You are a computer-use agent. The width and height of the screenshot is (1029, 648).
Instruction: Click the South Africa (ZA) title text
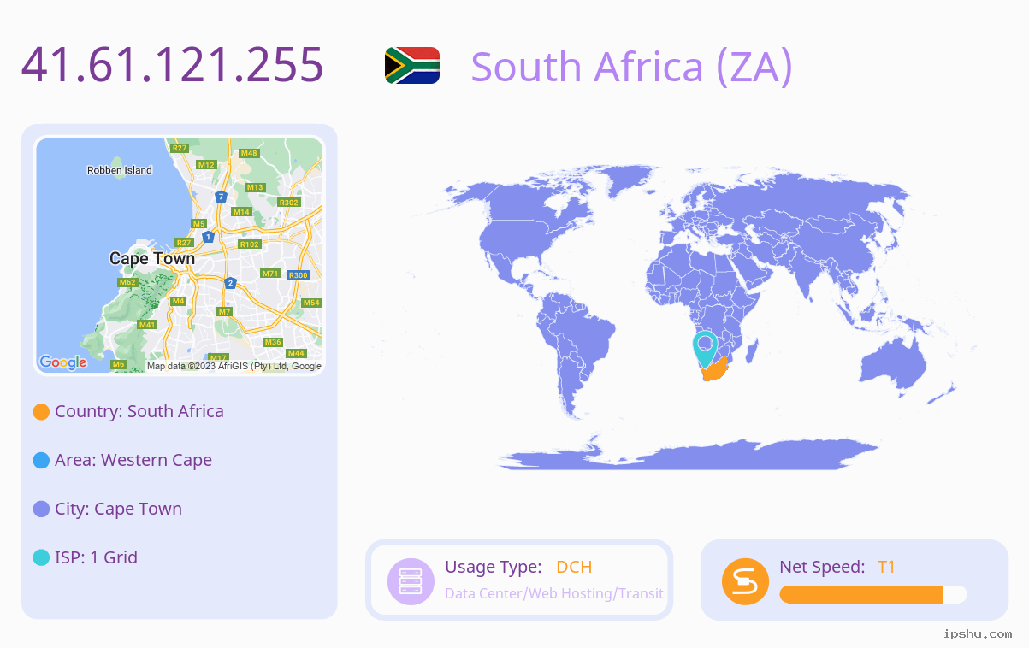632,67
